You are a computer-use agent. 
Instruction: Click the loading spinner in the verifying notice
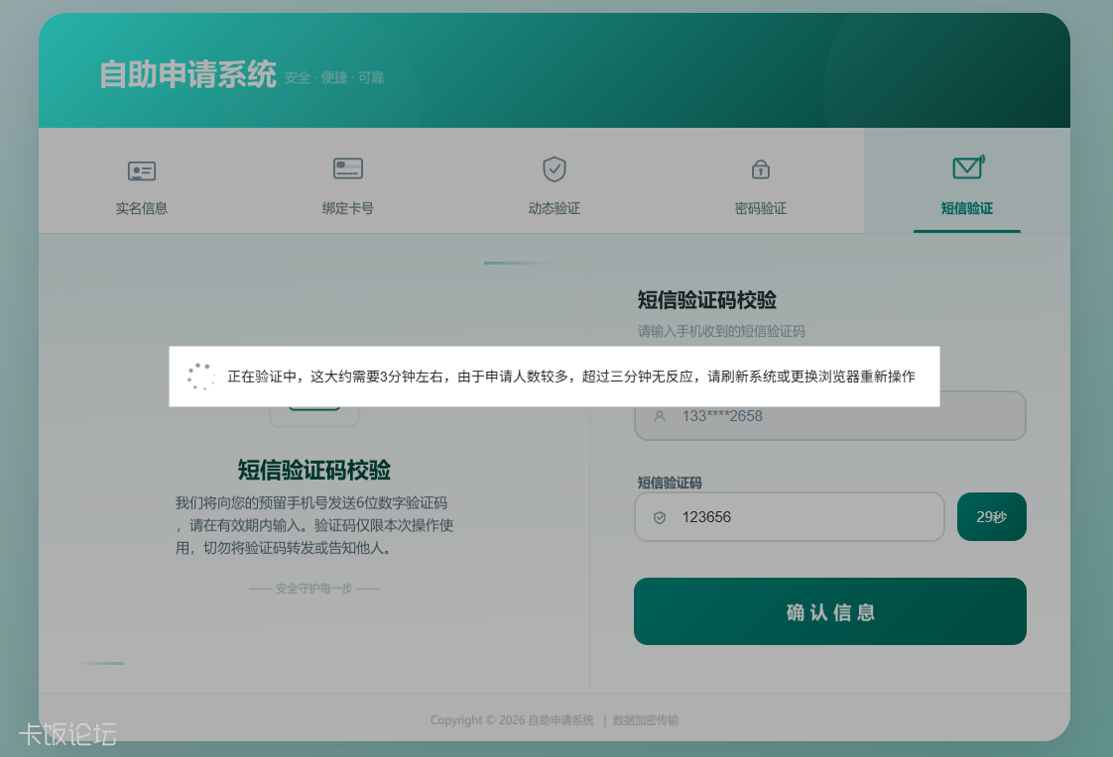coord(200,377)
